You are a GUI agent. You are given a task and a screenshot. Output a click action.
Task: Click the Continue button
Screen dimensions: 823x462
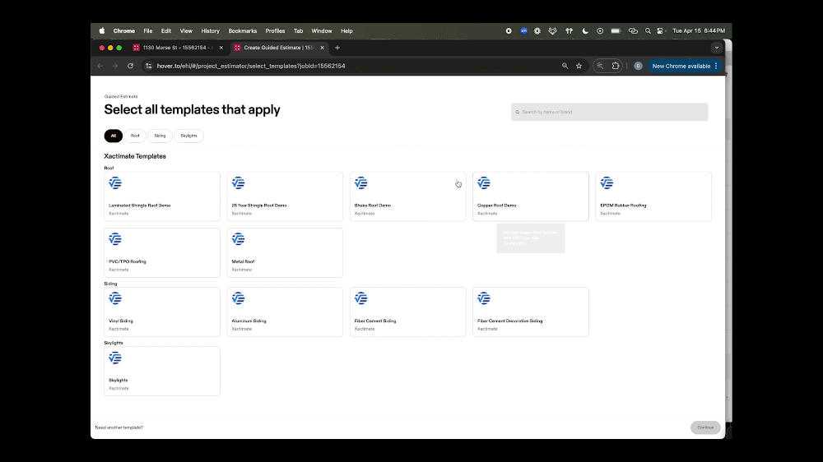705,427
